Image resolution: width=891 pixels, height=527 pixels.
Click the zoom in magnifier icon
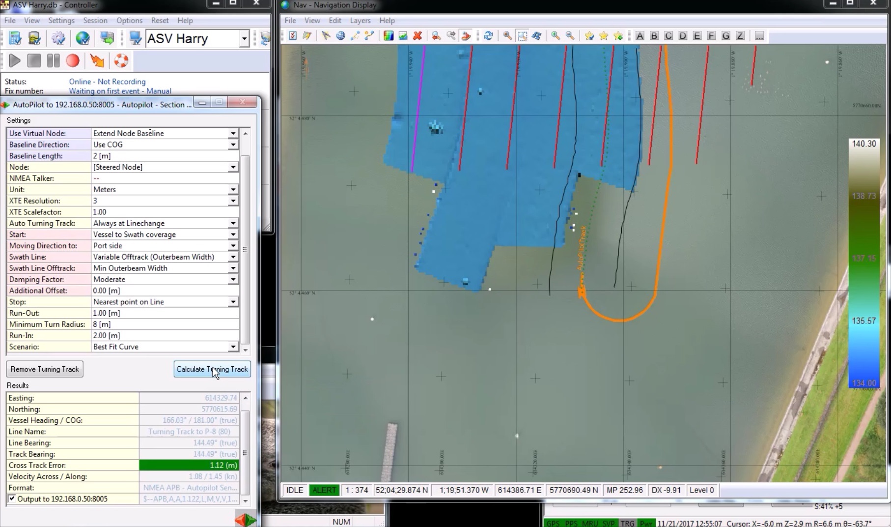555,36
